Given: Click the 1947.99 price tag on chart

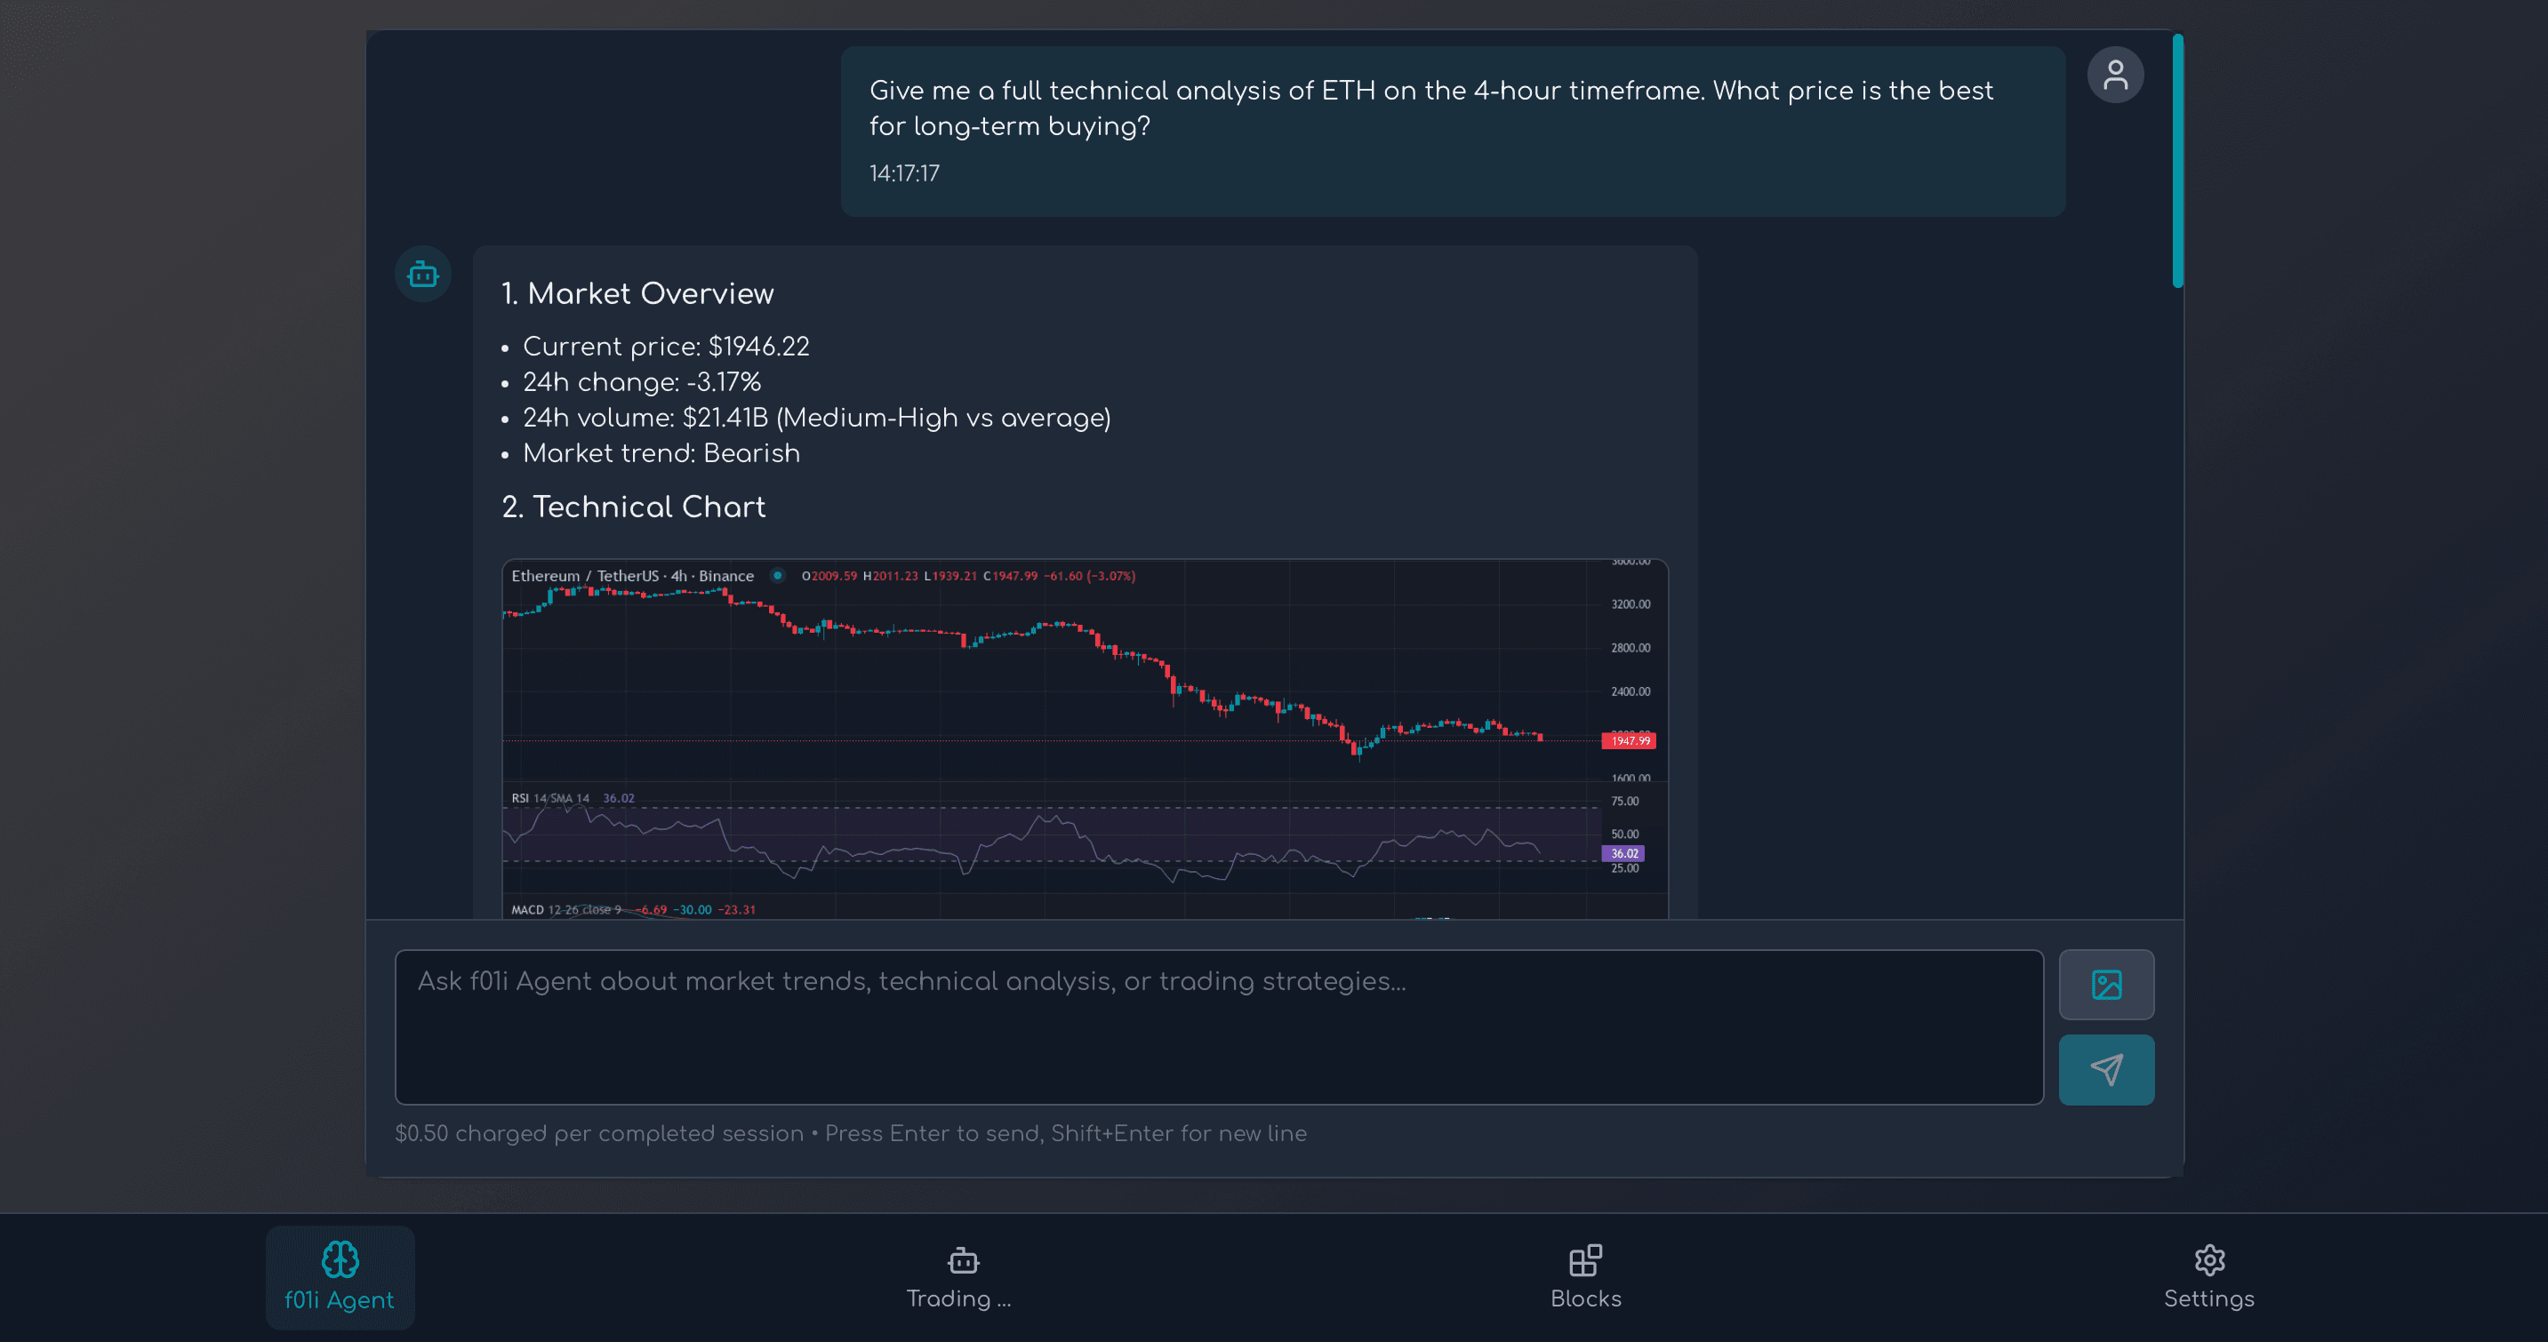Looking at the screenshot, I should coord(1628,739).
